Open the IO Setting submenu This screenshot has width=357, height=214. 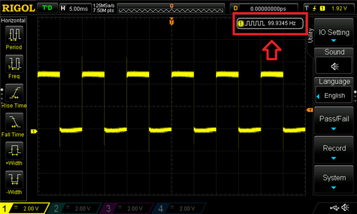[x=334, y=32]
